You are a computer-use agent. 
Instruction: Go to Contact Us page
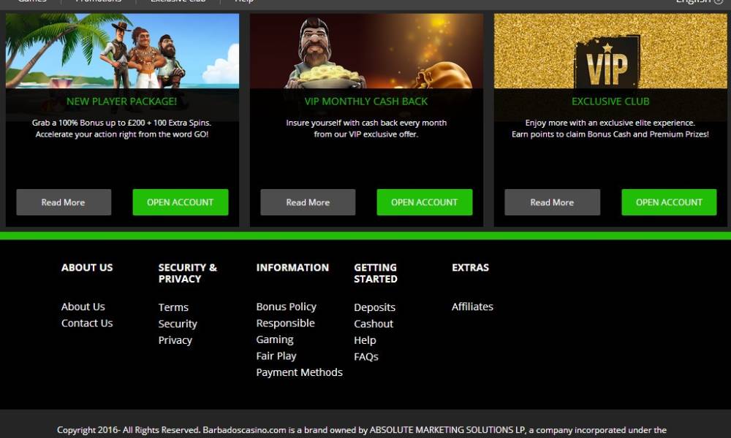(x=87, y=323)
